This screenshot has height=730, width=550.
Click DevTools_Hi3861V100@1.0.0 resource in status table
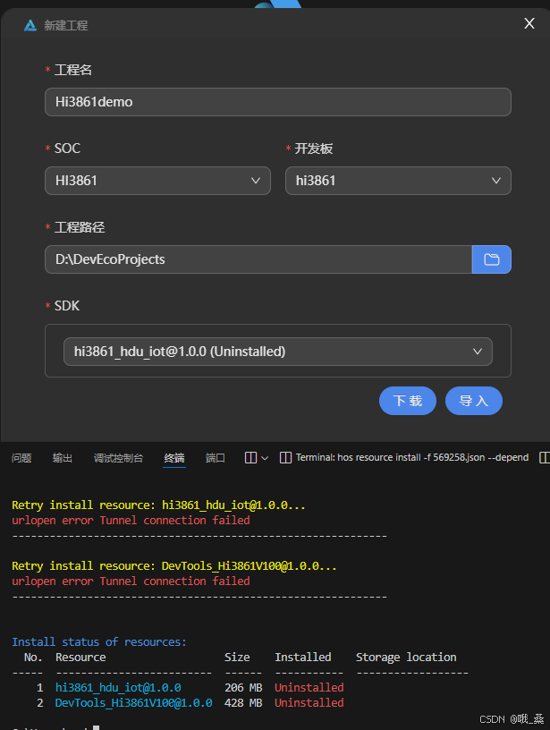point(133,703)
